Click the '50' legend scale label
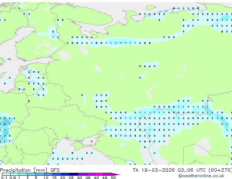The width and height of the screenshot is (232, 179). click(113, 178)
